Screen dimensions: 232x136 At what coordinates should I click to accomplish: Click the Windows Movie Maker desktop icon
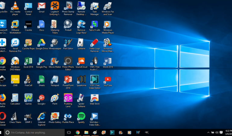coord(108,43)
